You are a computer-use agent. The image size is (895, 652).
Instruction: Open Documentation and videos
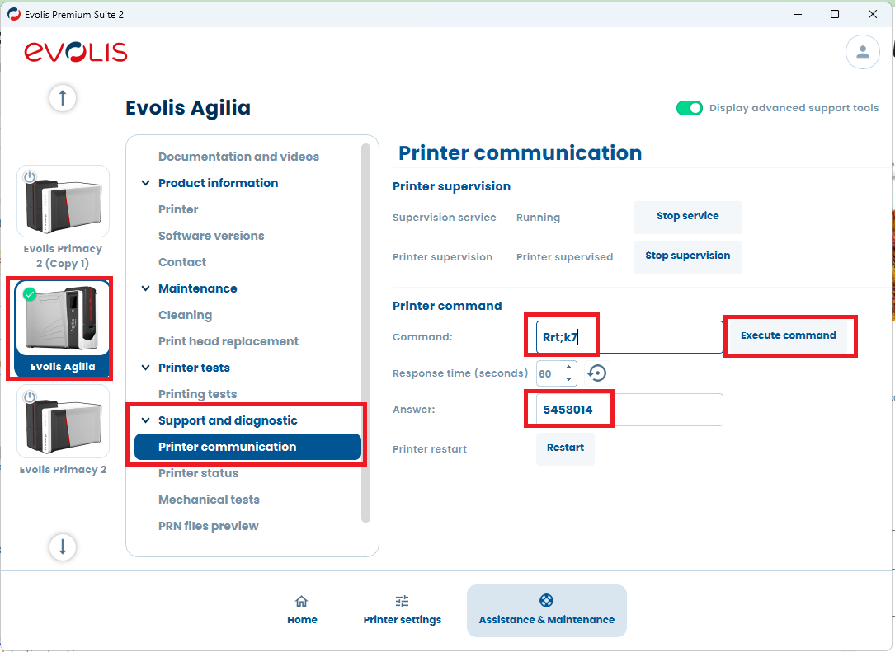tap(238, 157)
